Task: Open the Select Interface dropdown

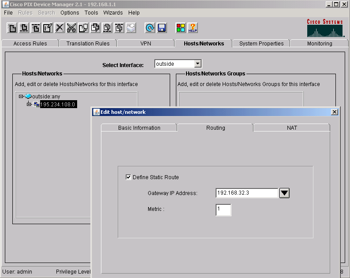Action: [x=197, y=64]
